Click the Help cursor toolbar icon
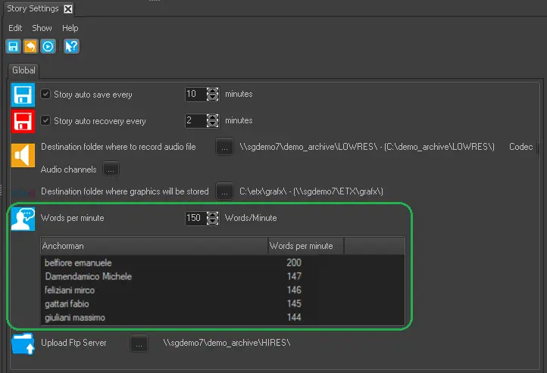 [x=71, y=46]
